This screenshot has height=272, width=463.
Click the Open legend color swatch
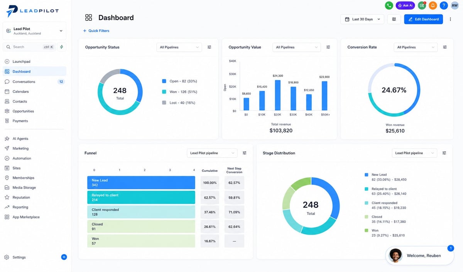164,81
